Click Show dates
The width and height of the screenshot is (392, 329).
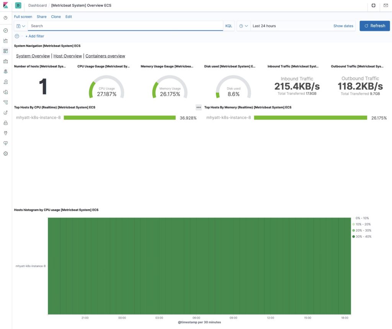pos(343,26)
